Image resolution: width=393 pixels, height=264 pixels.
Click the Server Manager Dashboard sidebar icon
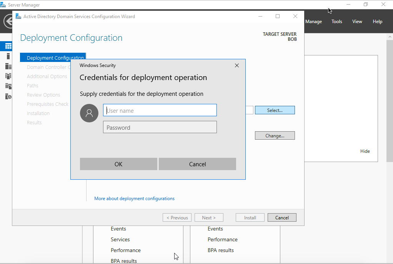click(8, 46)
